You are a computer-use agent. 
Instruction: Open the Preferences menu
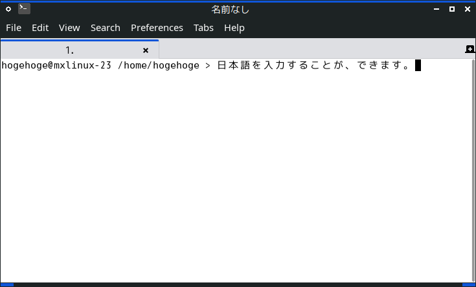[x=157, y=28]
